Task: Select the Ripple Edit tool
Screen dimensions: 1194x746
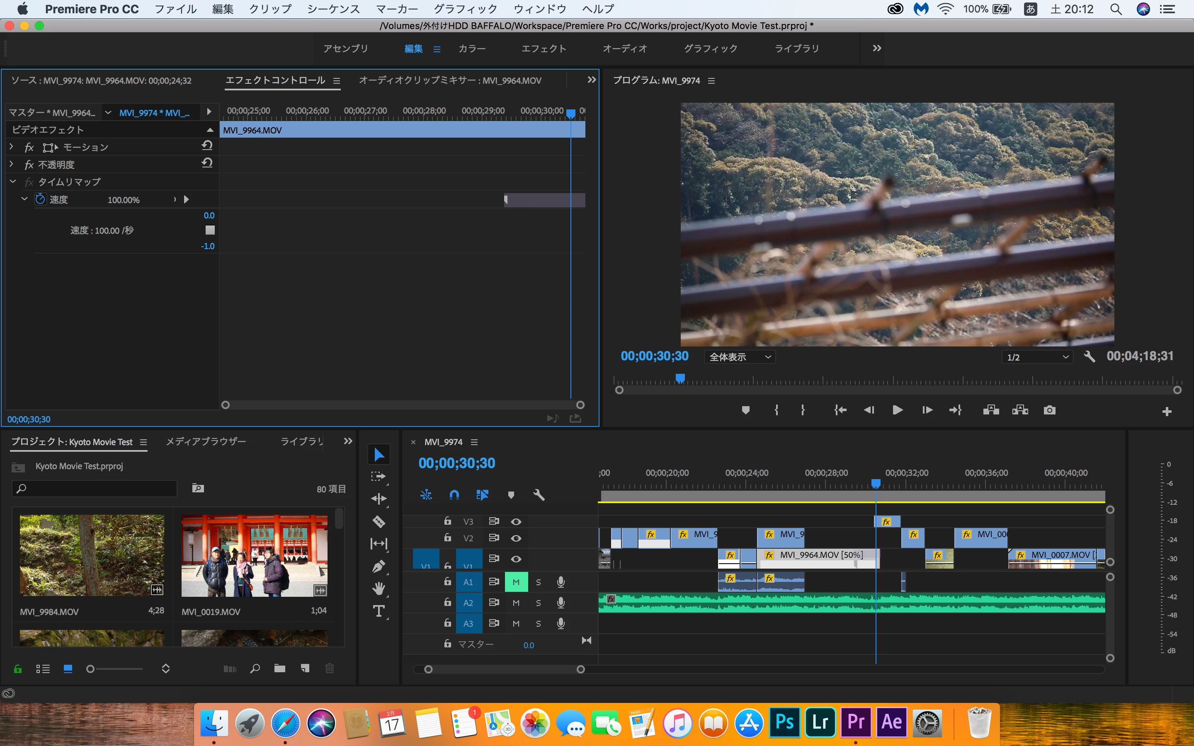Action: pyautogui.click(x=379, y=499)
